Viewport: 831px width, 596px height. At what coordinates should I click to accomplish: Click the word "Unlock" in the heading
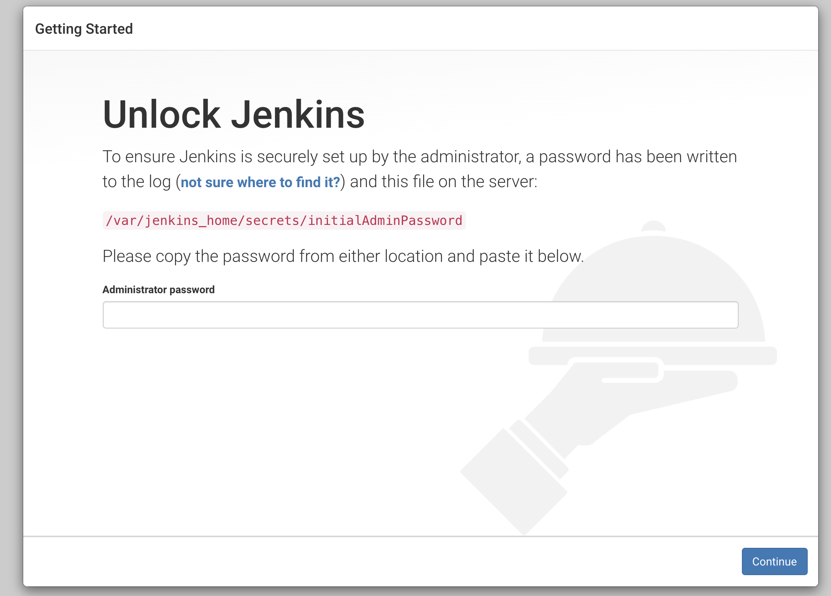pyautogui.click(x=161, y=114)
